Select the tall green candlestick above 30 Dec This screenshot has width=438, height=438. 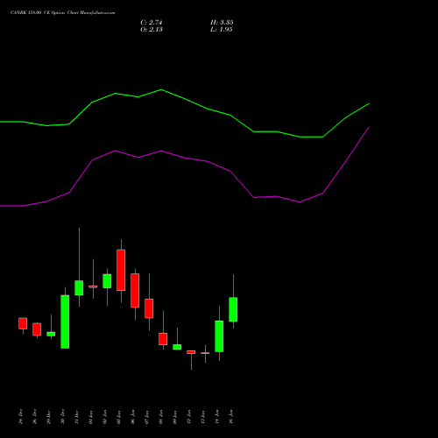click(x=65, y=321)
